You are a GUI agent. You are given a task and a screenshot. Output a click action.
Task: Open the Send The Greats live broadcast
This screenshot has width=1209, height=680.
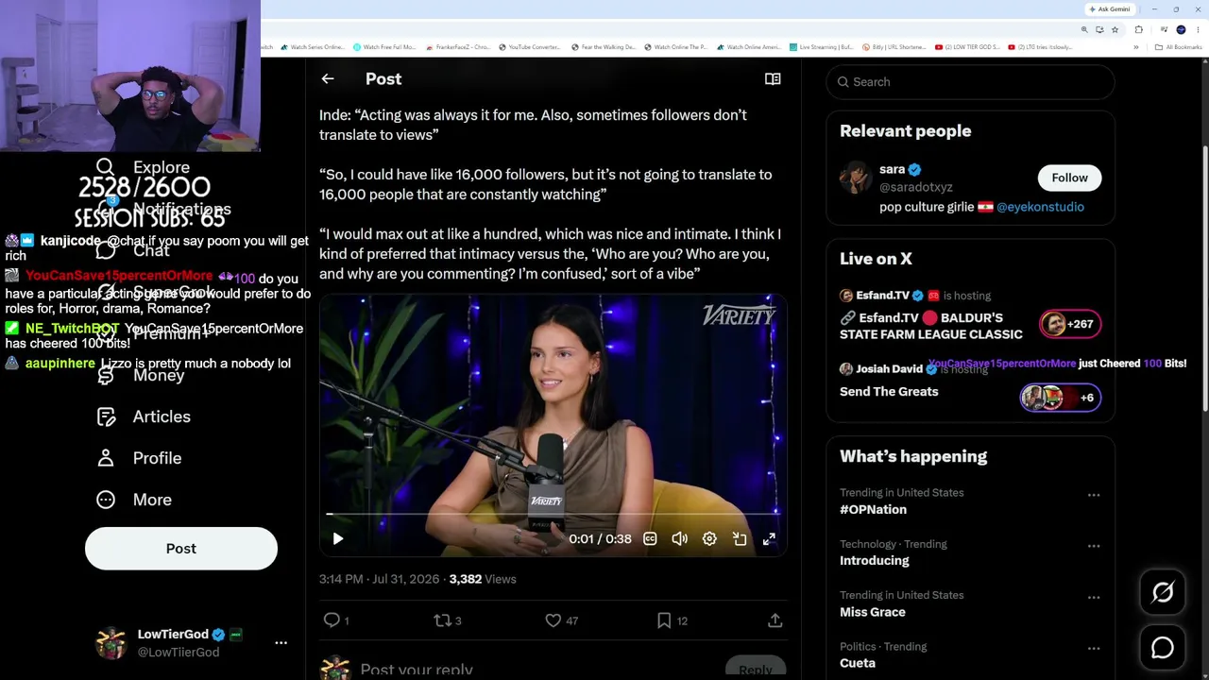click(x=889, y=392)
